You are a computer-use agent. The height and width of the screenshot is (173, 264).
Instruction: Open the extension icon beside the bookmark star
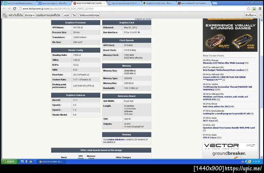click(254, 9)
